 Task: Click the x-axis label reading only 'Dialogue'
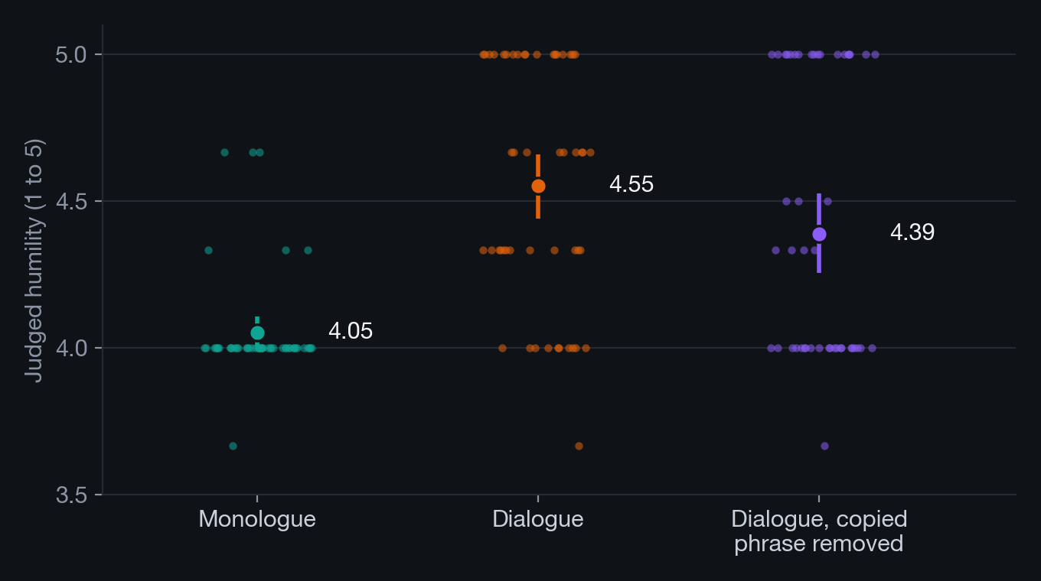pos(538,519)
